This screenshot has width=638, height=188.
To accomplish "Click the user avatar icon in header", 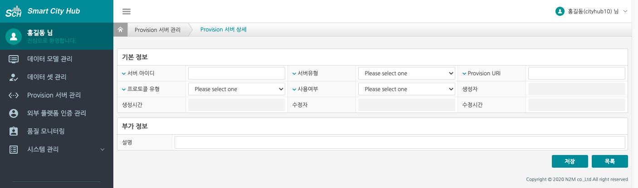I will coord(560,11).
